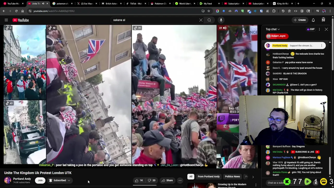Click the address bar URL
334x188 pixels.
[54, 11]
